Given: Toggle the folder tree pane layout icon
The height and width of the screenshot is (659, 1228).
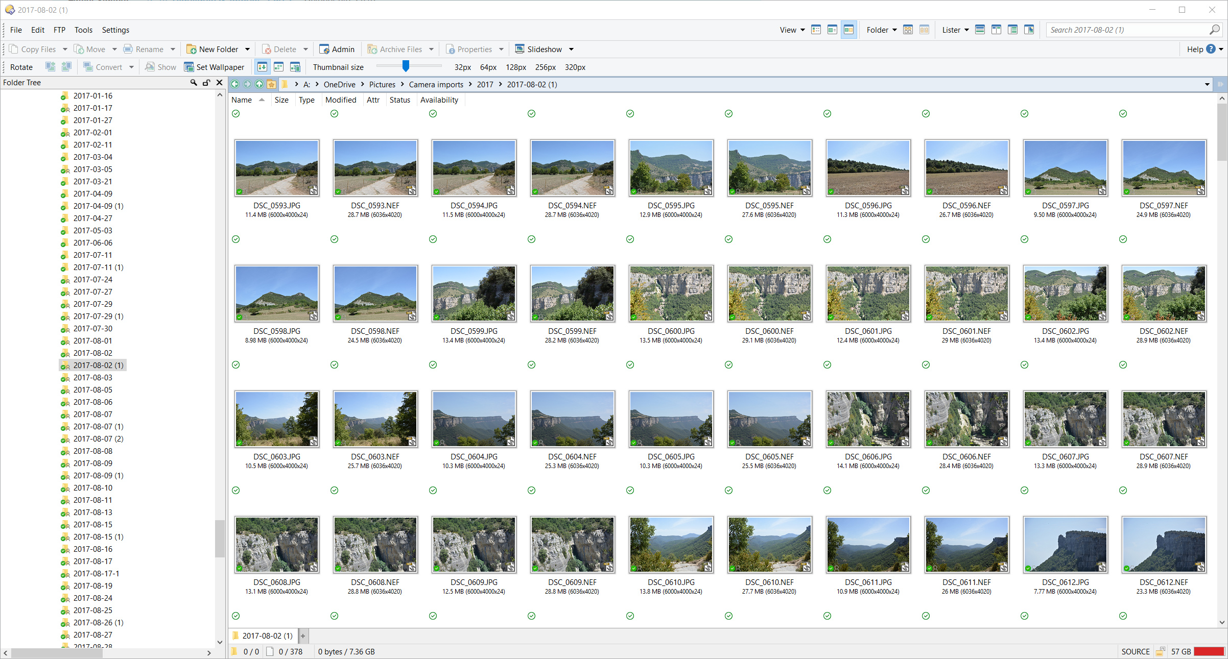Looking at the screenshot, I should pos(1012,30).
